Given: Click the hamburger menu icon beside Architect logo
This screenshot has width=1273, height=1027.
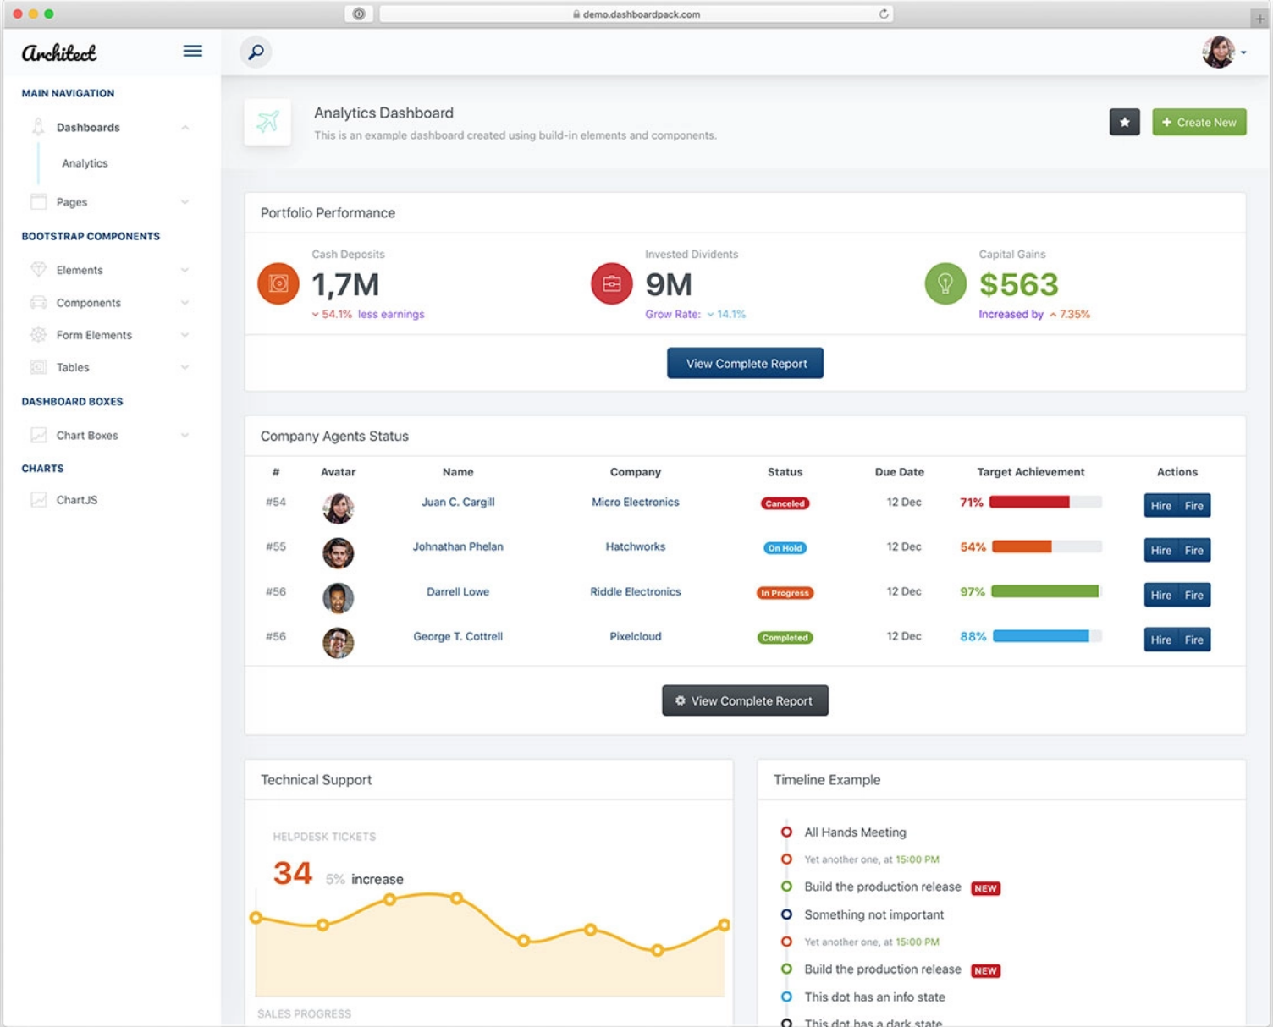Looking at the screenshot, I should point(193,51).
